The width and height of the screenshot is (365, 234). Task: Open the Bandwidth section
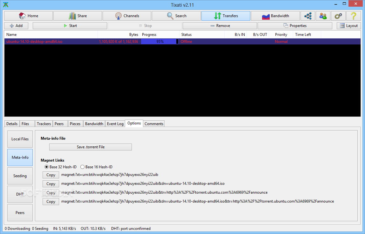pos(275,16)
